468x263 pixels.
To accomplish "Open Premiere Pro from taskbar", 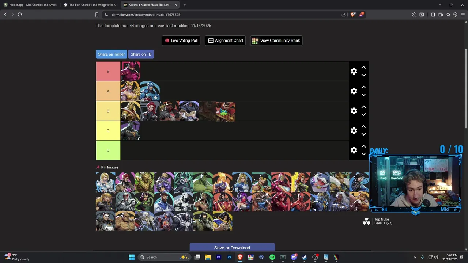I will [219, 257].
